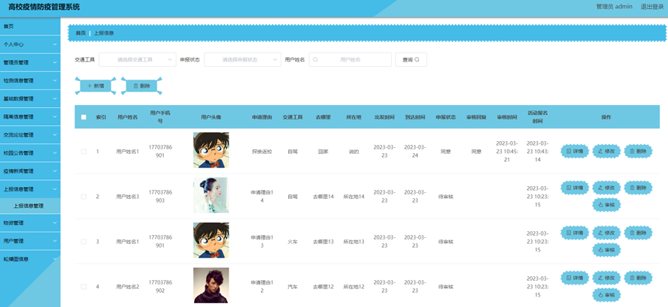Check the checkbox for row index 4
668x307 pixels.
83,287
